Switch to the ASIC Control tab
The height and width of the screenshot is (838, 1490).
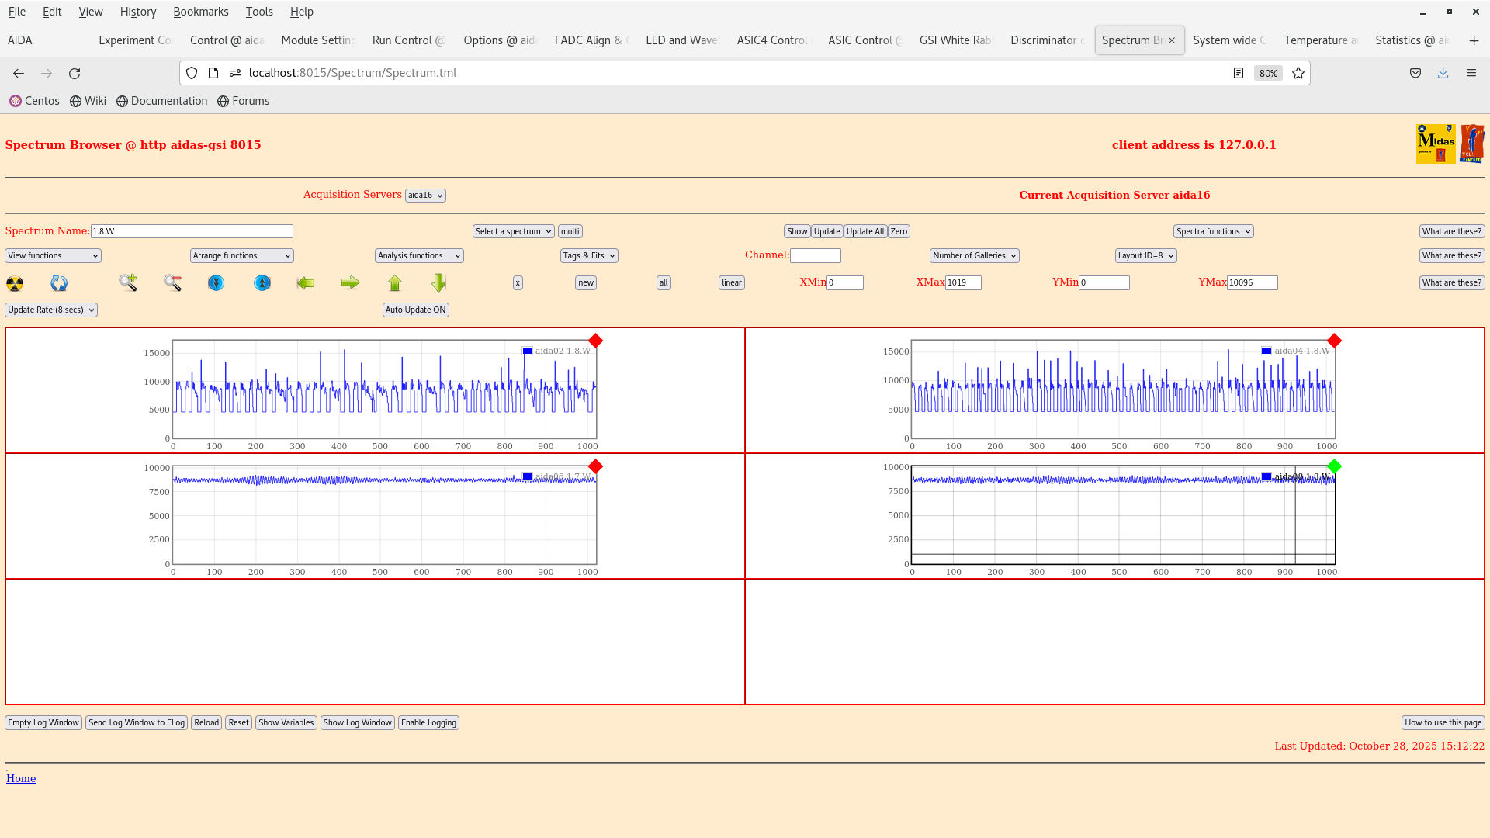[x=864, y=40]
